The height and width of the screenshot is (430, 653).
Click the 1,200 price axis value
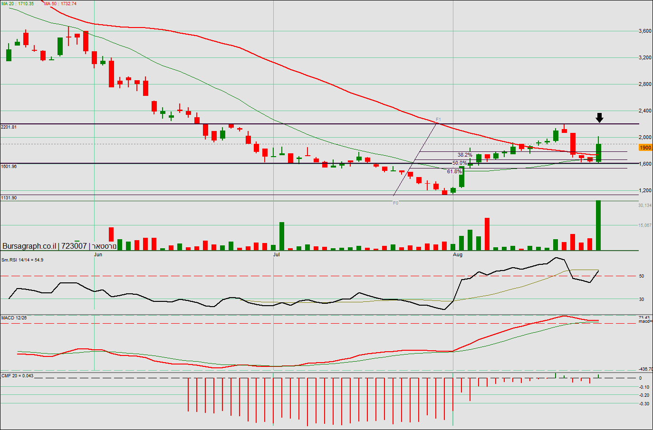(645, 190)
